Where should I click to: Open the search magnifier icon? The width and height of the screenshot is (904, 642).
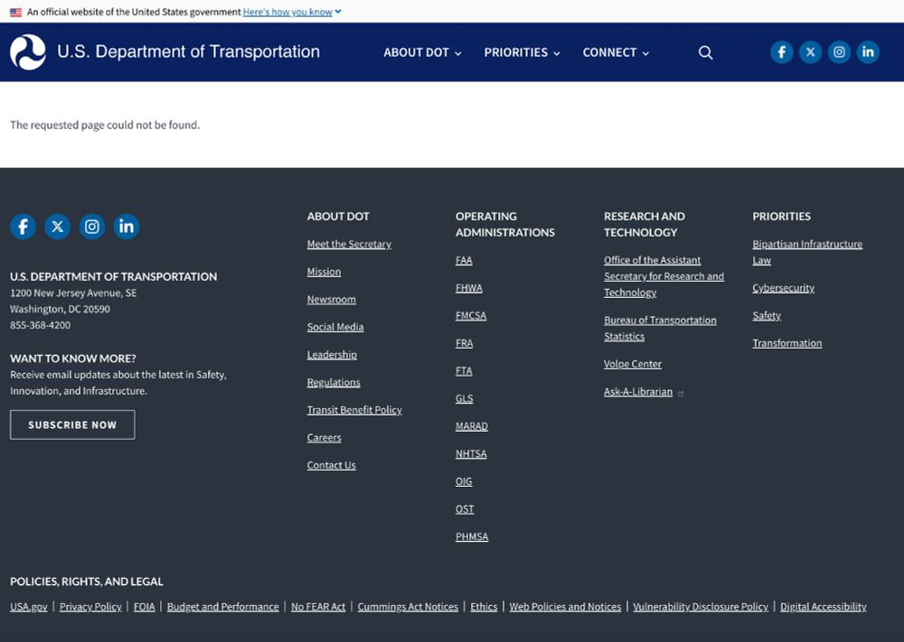(x=705, y=52)
